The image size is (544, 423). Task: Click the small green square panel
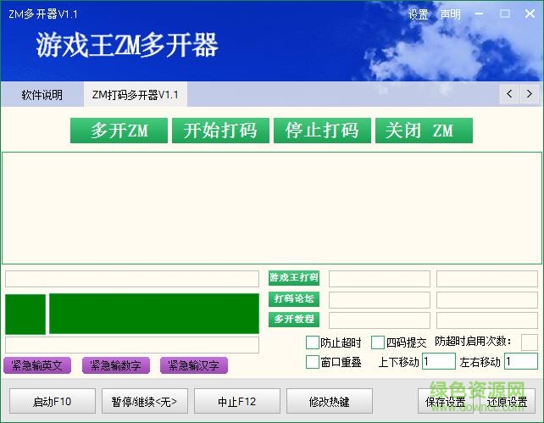pos(25,314)
